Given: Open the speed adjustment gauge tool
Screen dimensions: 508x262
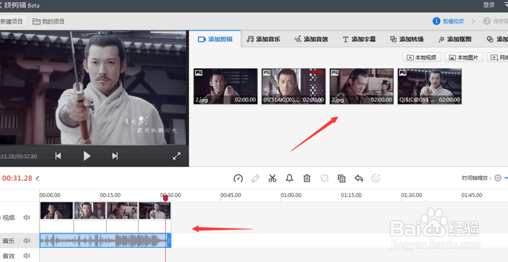Looking at the screenshot, I should (238, 178).
